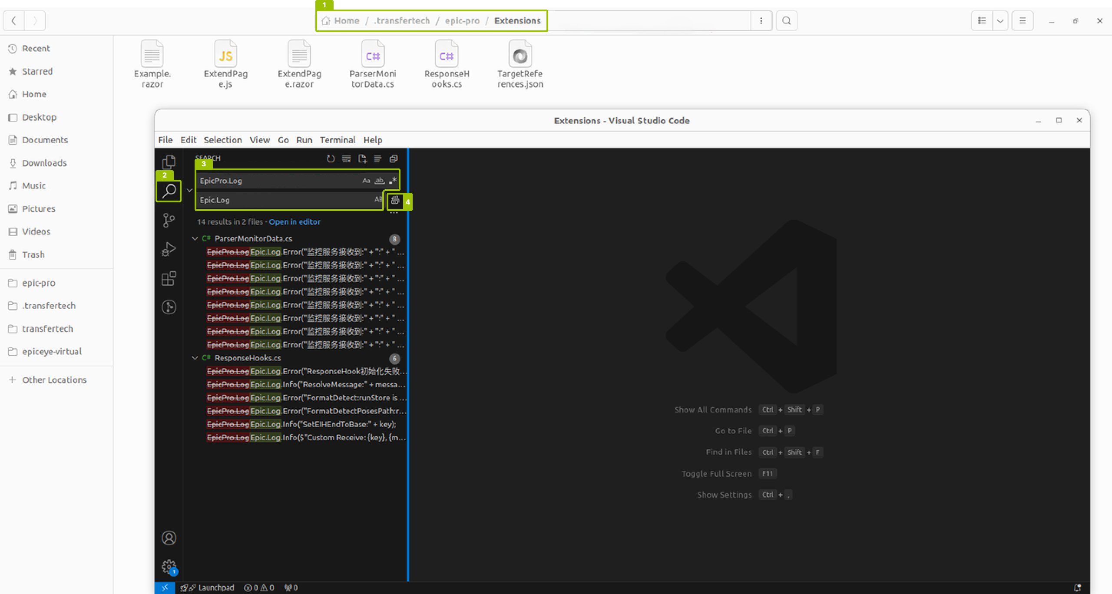1112x594 pixels.
Task: Open file manager hamburger menu
Action: pos(1022,20)
